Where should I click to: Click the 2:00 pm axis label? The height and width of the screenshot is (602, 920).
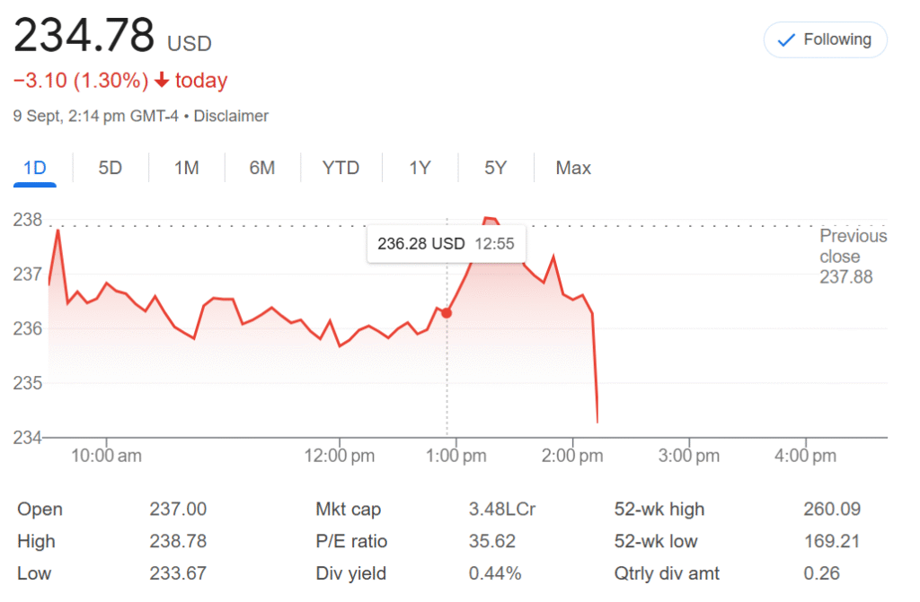(572, 456)
